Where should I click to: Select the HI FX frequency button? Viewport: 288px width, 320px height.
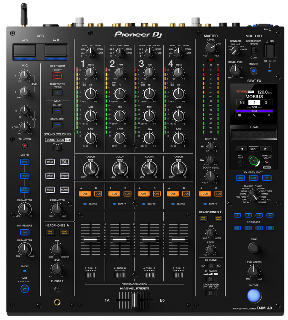point(267,178)
